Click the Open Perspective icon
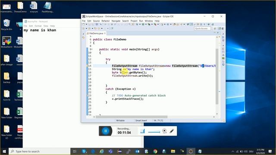 click(215, 28)
